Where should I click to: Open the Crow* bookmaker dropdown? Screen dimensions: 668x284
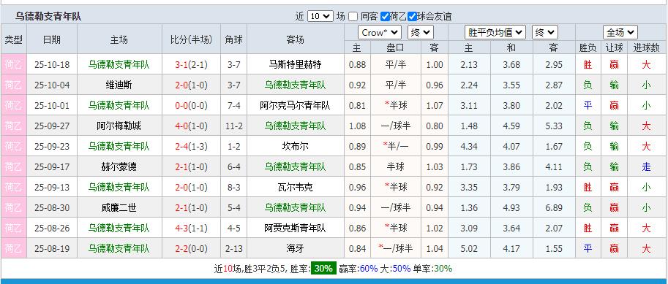point(380,32)
